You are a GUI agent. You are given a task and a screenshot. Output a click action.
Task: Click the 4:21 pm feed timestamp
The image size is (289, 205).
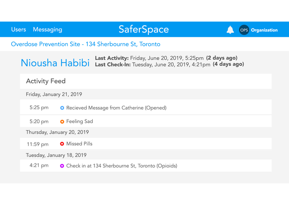coord(39,166)
